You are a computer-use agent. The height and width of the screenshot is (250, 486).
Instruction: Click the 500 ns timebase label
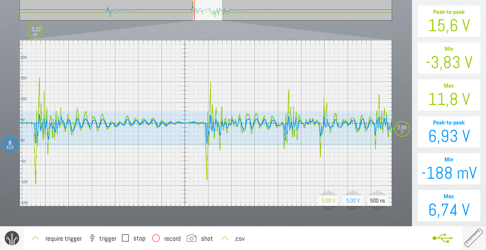coord(377,201)
